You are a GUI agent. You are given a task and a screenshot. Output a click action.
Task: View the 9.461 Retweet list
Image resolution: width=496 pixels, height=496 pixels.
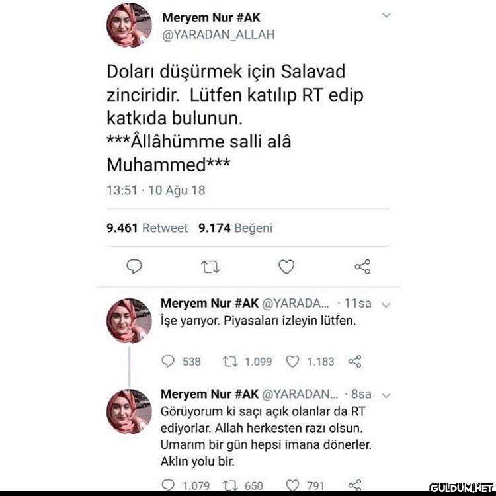tap(147, 227)
